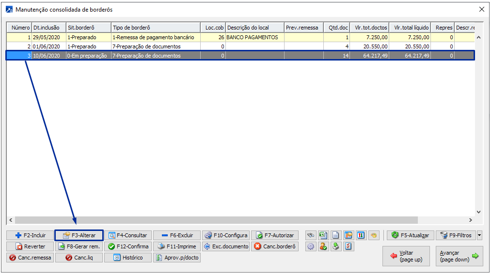The width and height of the screenshot is (492, 275).
Task: Click the Qtd.doc column header
Action: tap(337, 28)
